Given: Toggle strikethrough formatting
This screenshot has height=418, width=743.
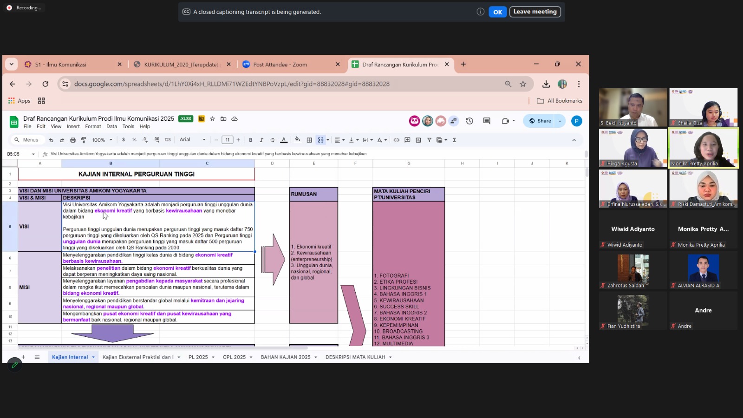Looking at the screenshot, I should [273, 140].
